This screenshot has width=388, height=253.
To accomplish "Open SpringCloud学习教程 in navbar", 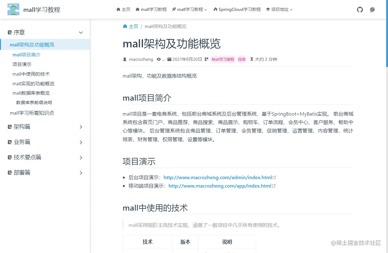I will click(x=237, y=10).
